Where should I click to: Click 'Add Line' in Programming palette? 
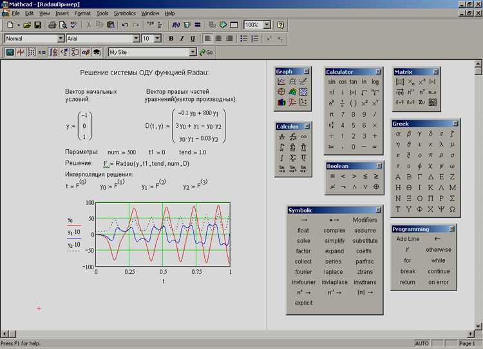pos(408,239)
